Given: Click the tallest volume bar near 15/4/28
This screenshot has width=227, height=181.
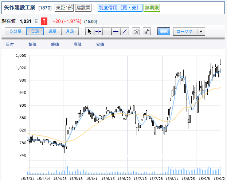Looking at the screenshot, I should click(x=66, y=167).
